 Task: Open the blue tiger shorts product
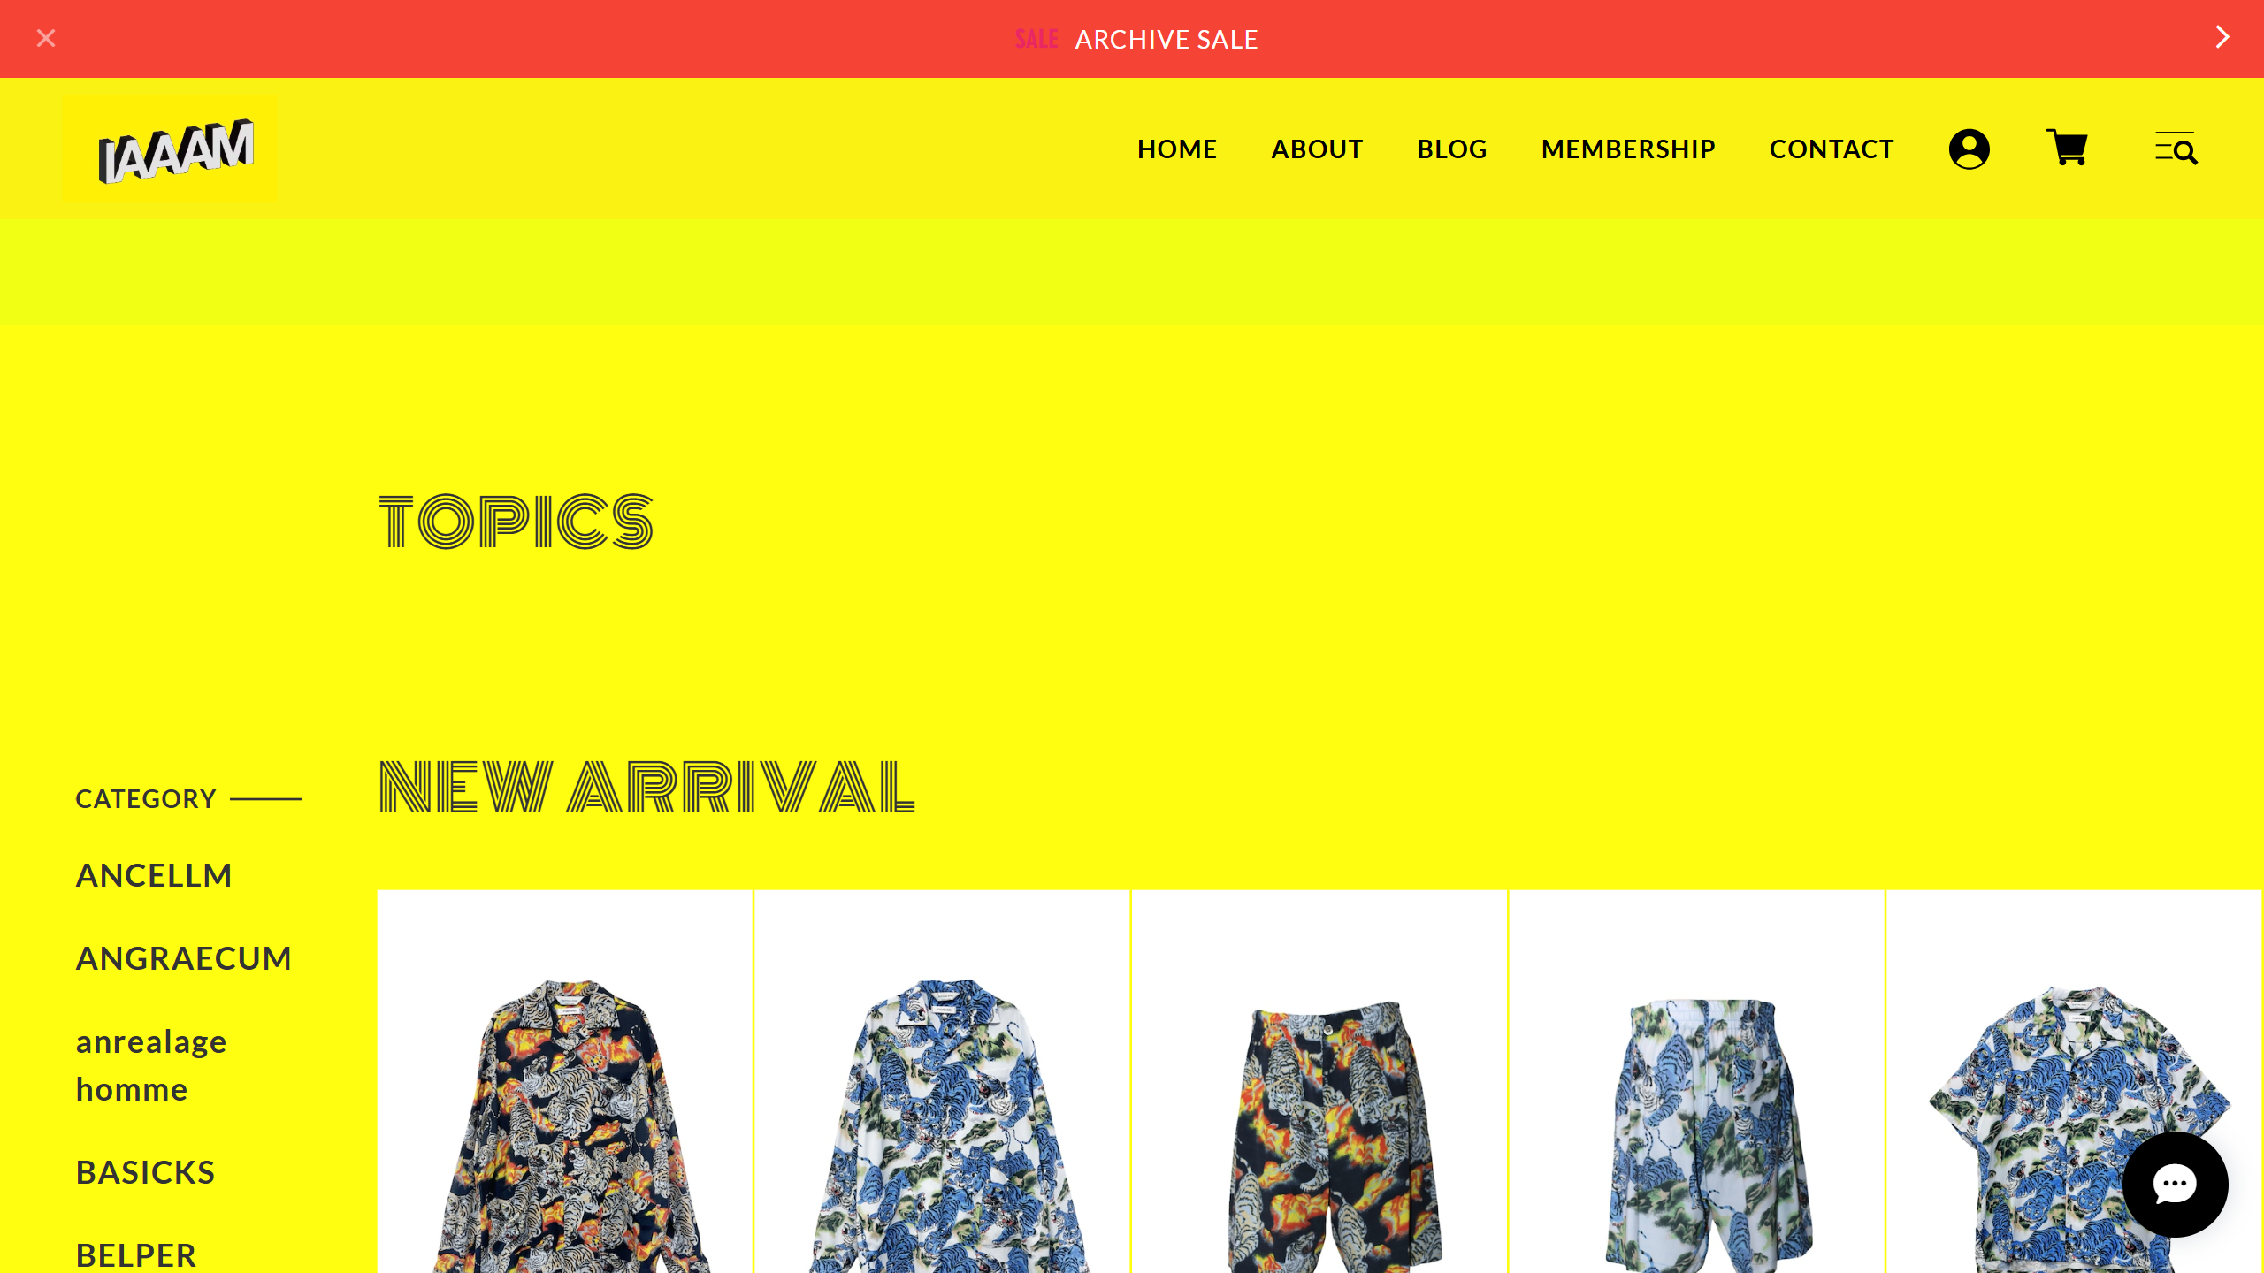[1696, 1081]
